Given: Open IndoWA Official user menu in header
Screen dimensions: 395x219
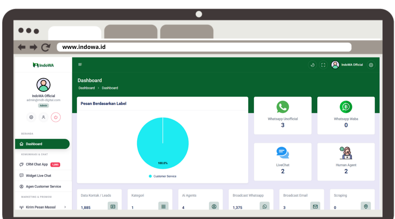Looking at the screenshot, I should click(x=352, y=65).
